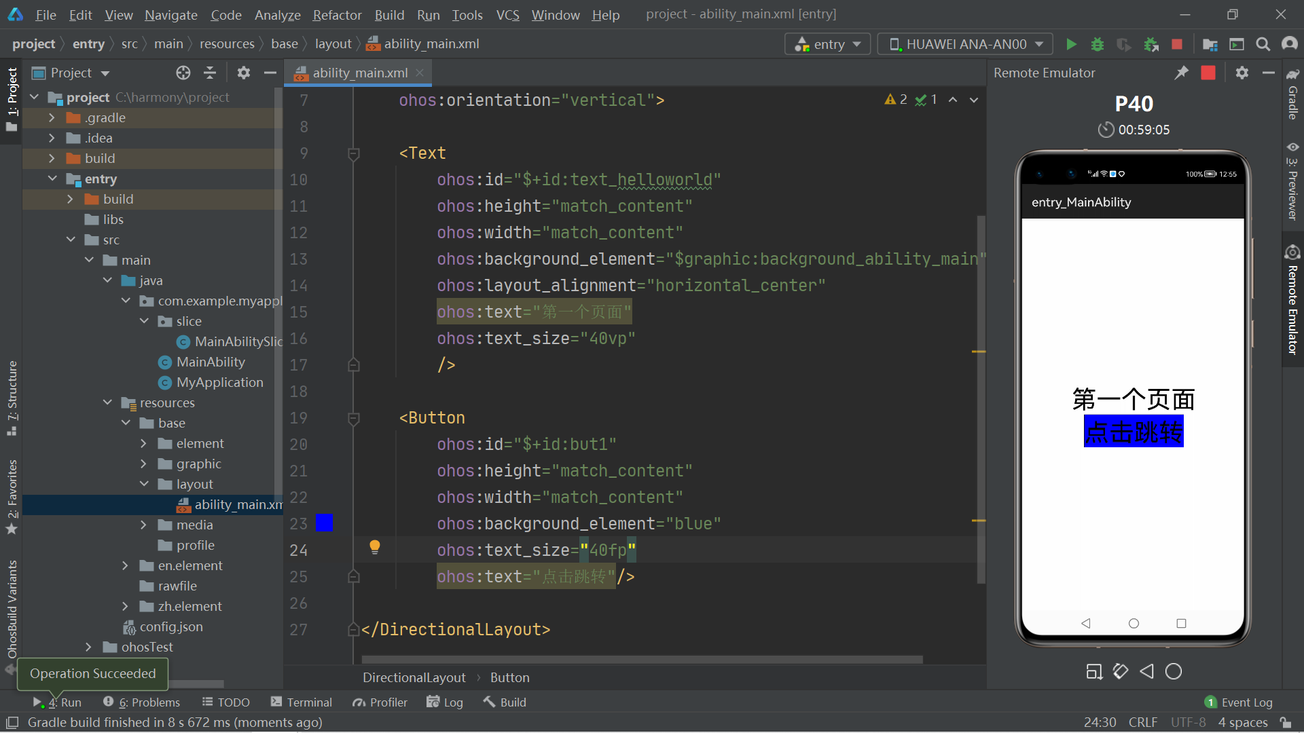Toggle the Structure tool window
The image size is (1304, 733).
(12, 397)
